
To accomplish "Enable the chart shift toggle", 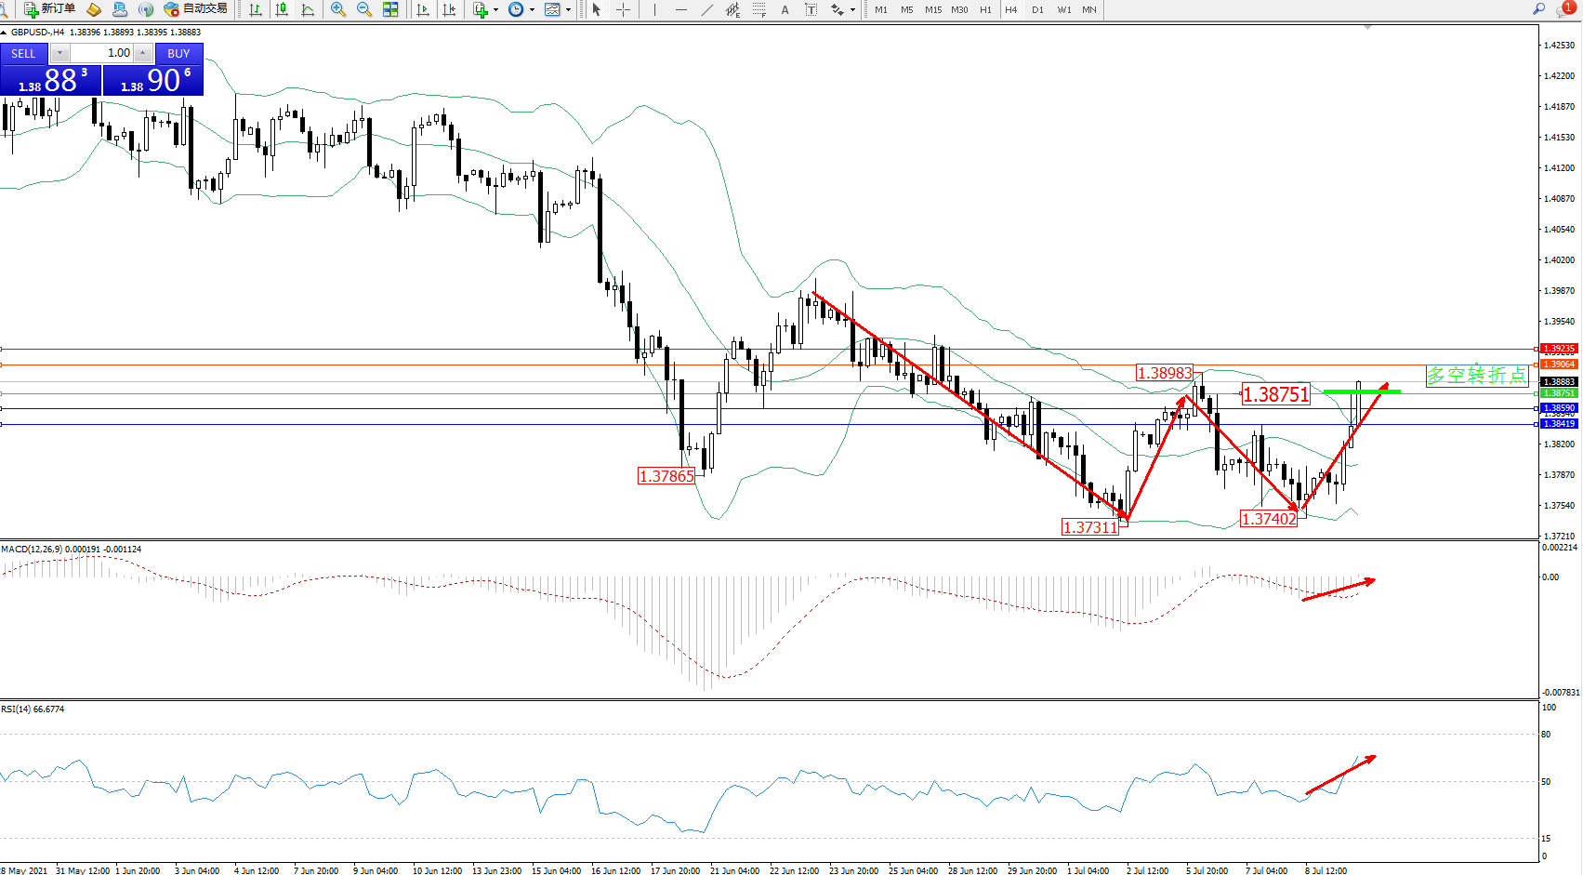I will tap(449, 9).
